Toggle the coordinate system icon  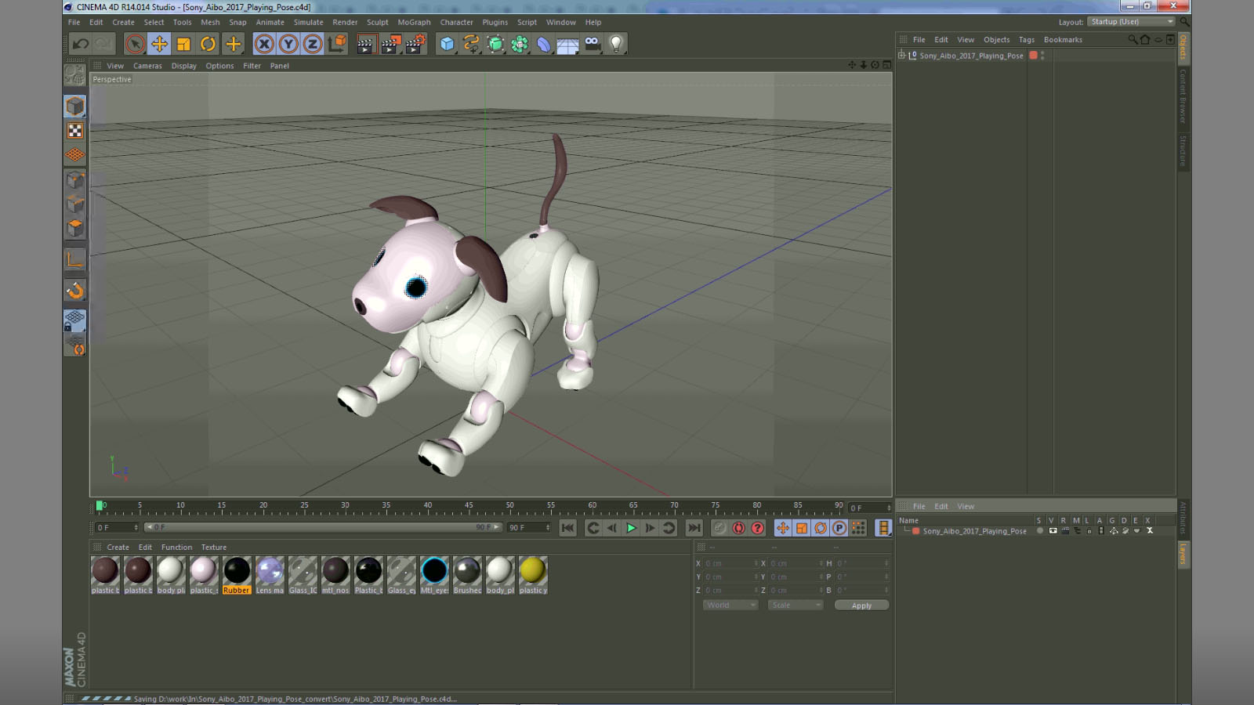point(337,44)
